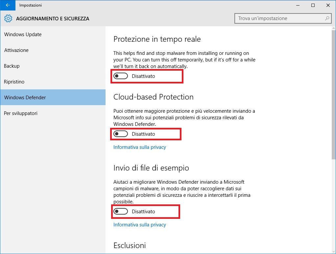Click the back arrow in title bar
Screen dimensions: 336x254
pos(8,5)
